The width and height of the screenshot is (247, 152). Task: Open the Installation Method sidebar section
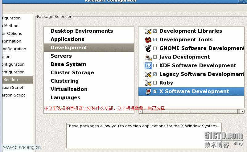pyautogui.click(x=18, y=26)
